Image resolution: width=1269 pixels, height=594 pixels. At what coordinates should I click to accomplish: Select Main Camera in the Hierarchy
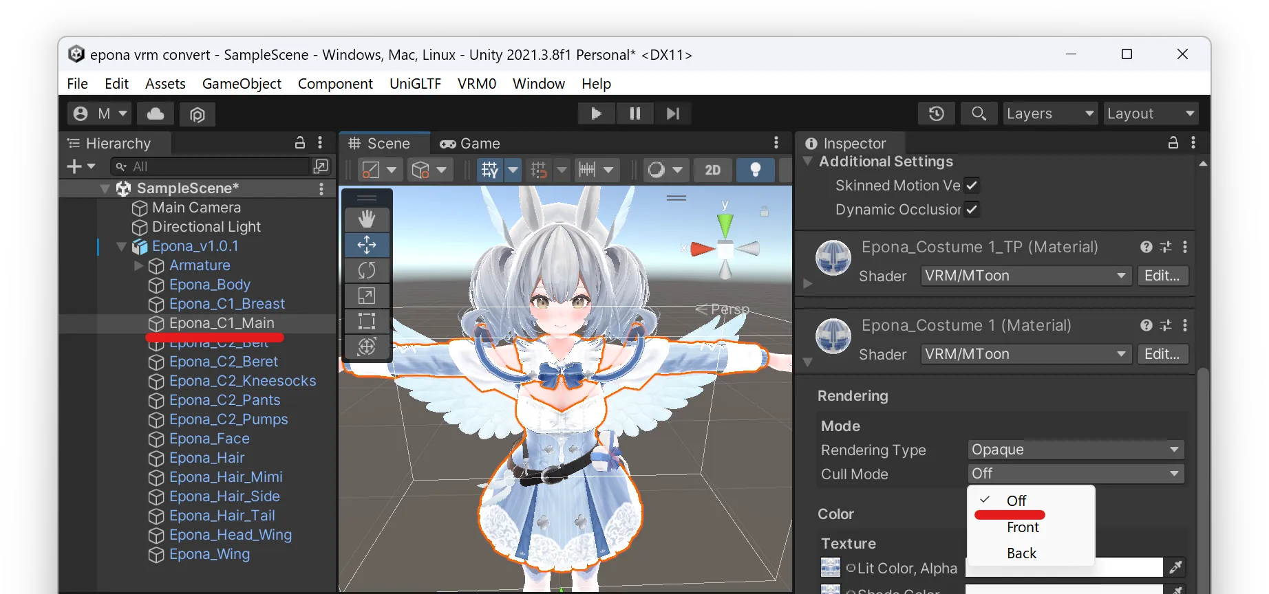tap(197, 208)
